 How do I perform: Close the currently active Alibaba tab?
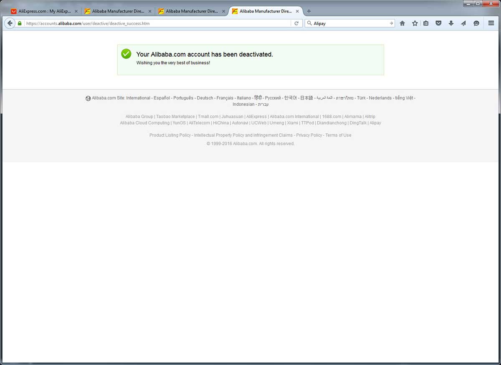click(298, 11)
